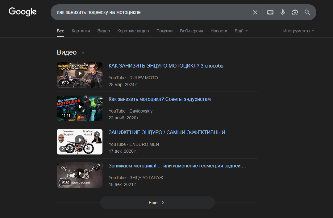The height and width of the screenshot is (218, 333).
Task: Expand preview icon on ENDURO MEN thumbnail
Action: [97, 134]
